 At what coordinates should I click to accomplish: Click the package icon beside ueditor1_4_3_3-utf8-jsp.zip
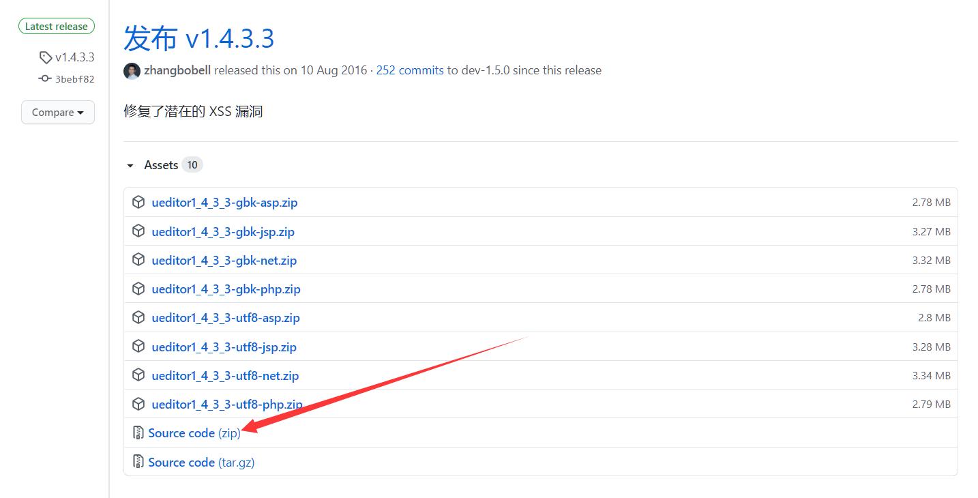[138, 347]
